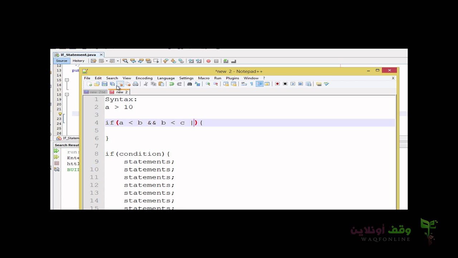Collapse code fold at line 15 in NetBeans
Viewport: 458px width, 258px height.
tap(67, 80)
